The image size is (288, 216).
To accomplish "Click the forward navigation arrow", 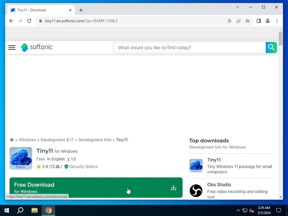I will [20, 21].
